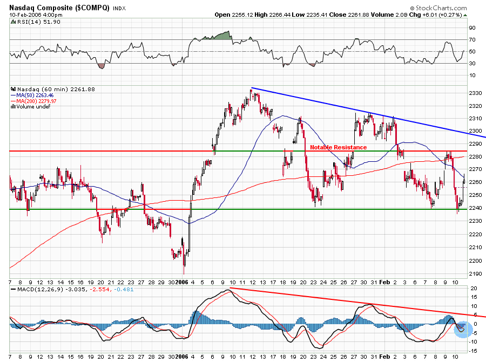Click the candlestick icon beside Nasdaq (60 min)
The width and height of the screenshot is (486, 363).
[x=13, y=89]
